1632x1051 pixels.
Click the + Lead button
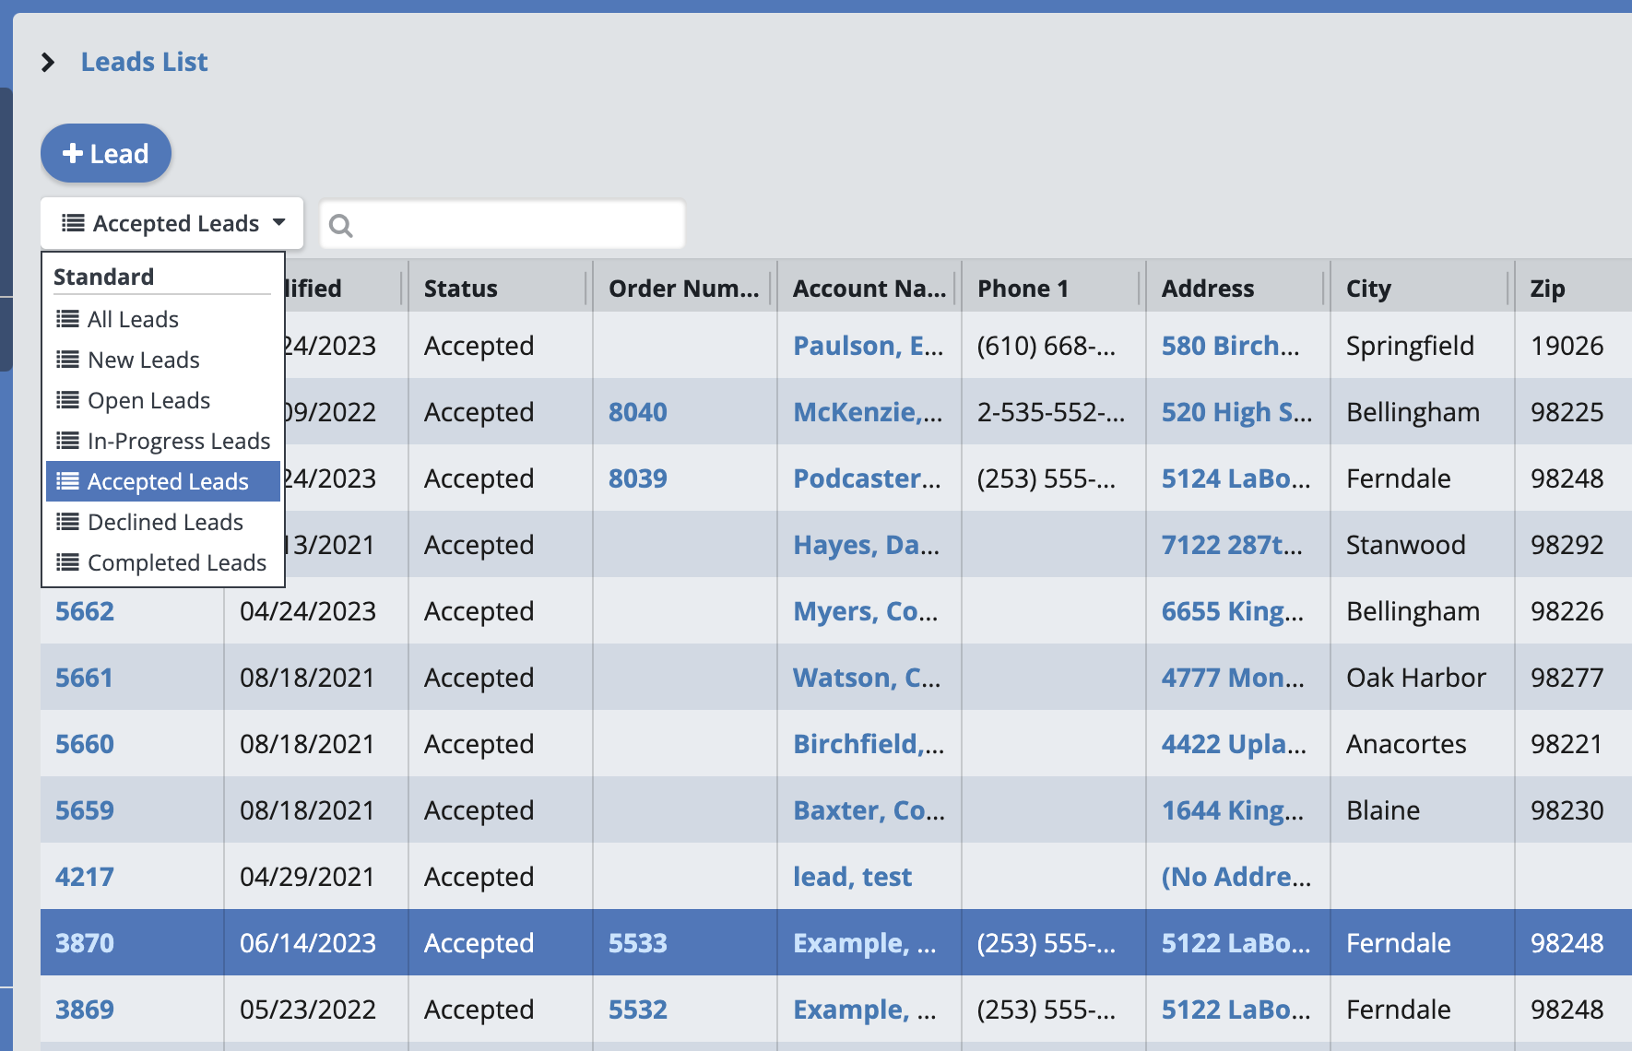[106, 153]
